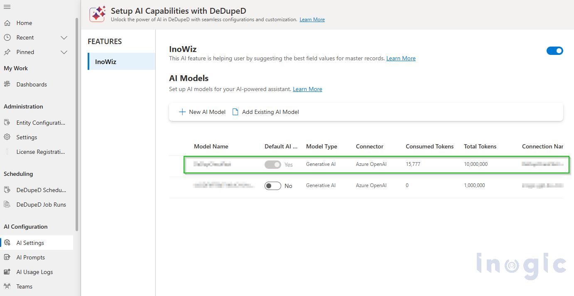Follow the Learn More link in header
This screenshot has height=296, width=574.
click(312, 20)
